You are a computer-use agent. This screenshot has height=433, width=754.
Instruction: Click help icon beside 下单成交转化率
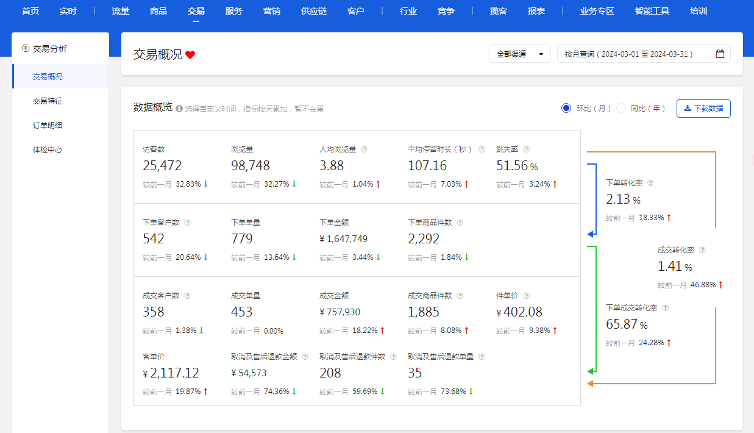pos(665,308)
